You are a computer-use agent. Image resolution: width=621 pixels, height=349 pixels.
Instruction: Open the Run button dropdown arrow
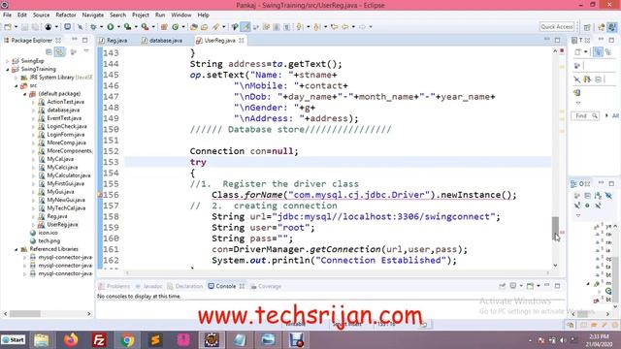[118, 27]
